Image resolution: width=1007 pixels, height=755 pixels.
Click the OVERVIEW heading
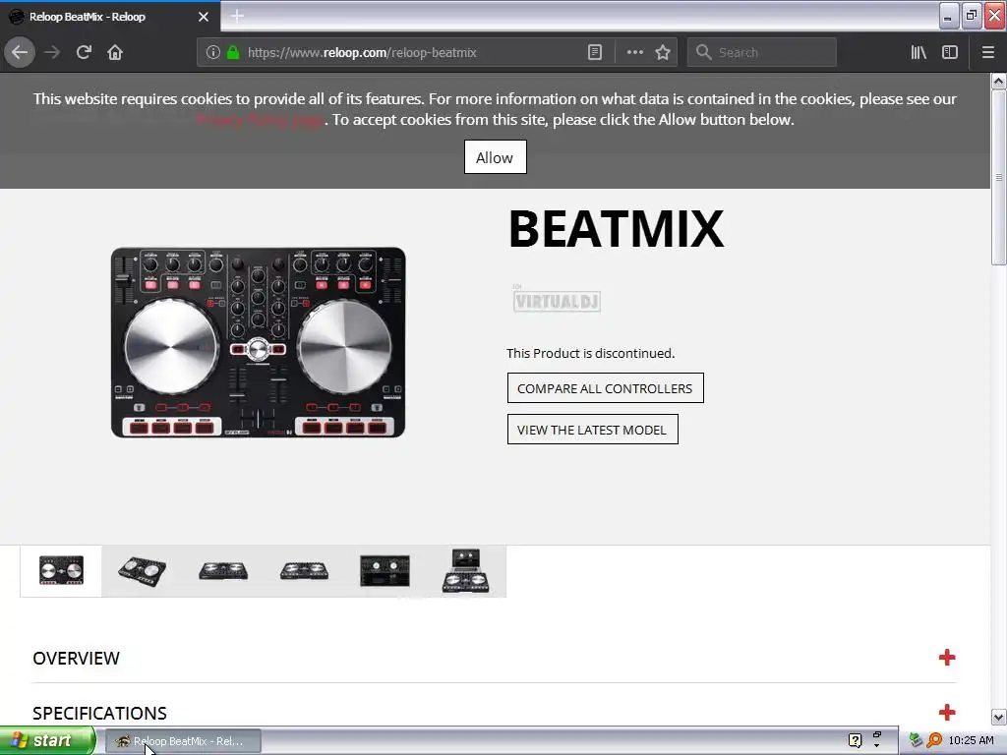point(76,659)
